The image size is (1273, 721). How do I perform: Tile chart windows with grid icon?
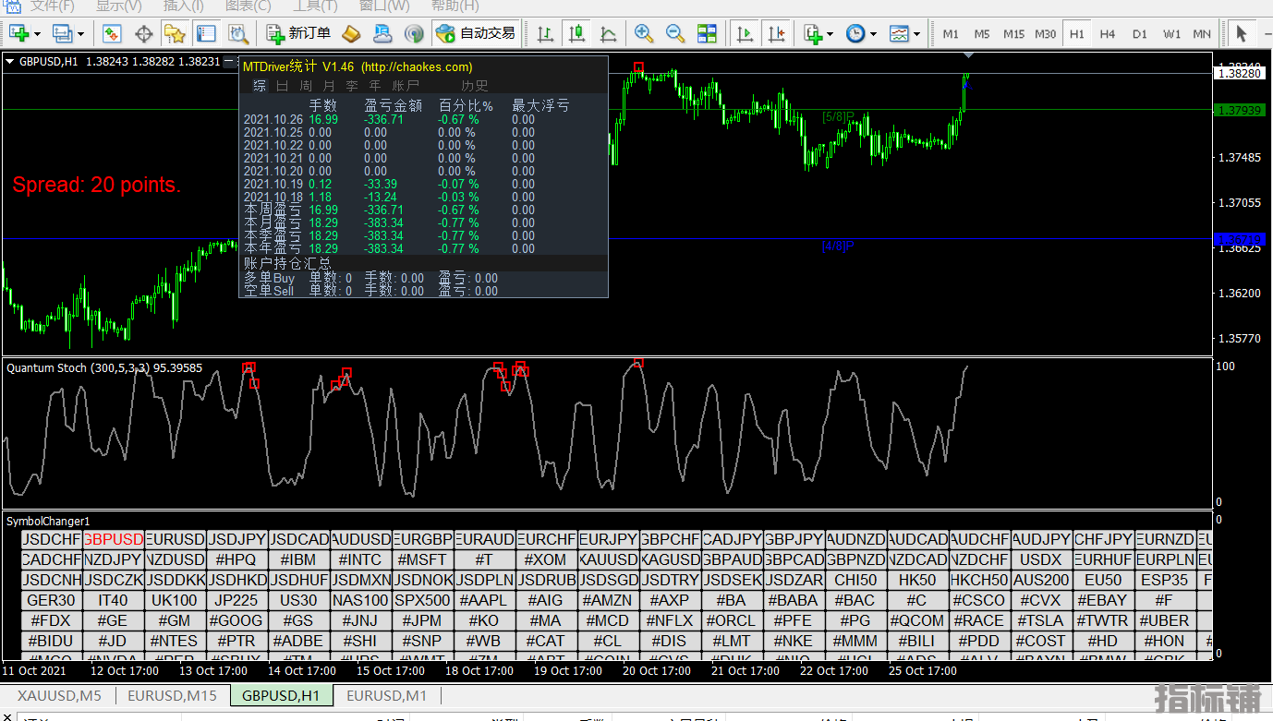point(707,34)
